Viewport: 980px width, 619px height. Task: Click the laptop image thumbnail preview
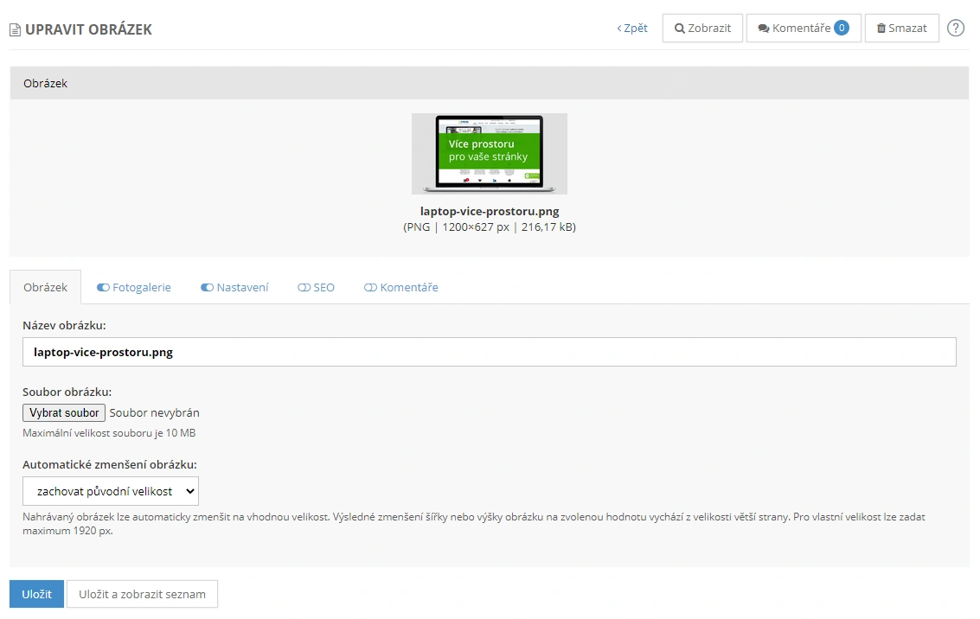489,153
